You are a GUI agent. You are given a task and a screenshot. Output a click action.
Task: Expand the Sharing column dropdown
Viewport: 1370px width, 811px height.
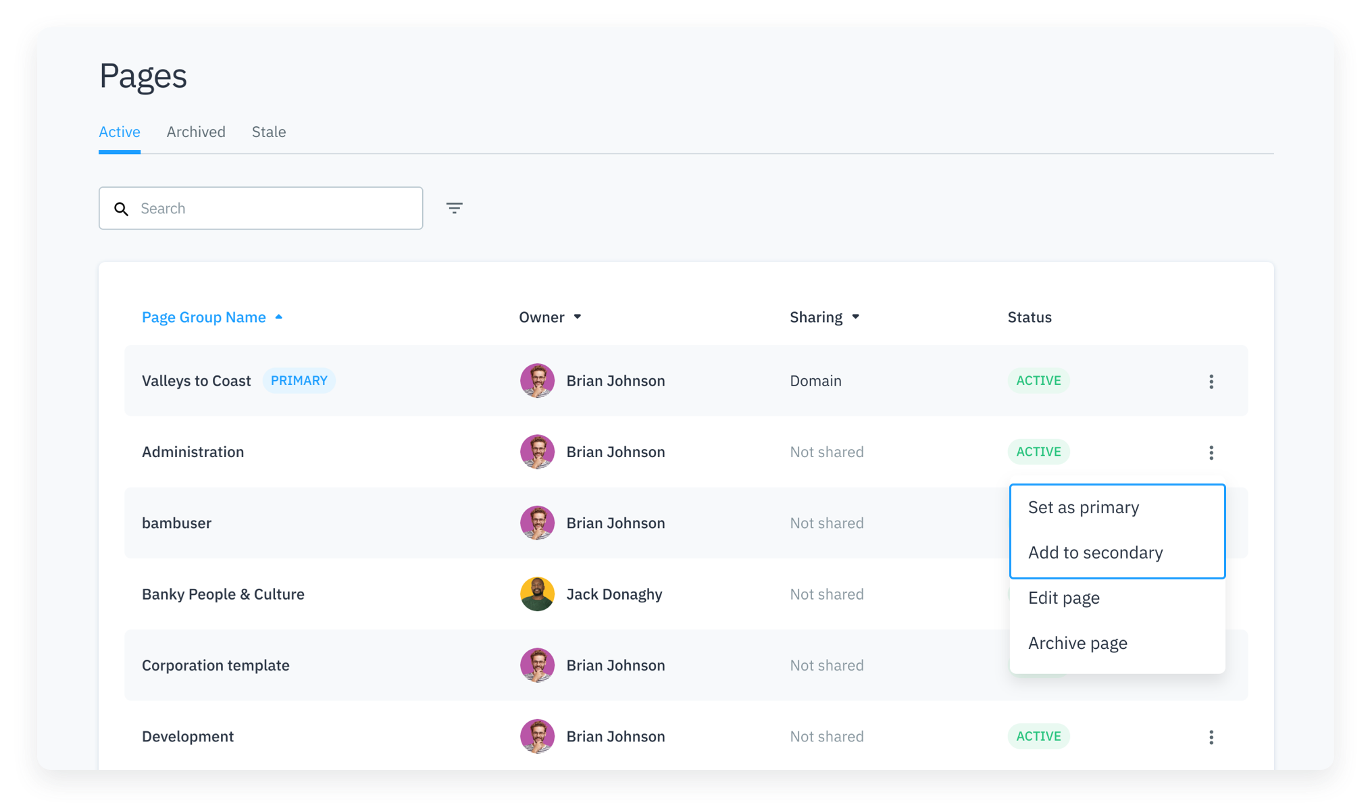coord(855,317)
